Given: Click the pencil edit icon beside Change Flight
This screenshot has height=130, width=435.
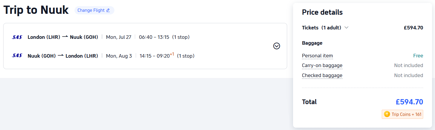Looking at the screenshot, I should tap(108, 10).
